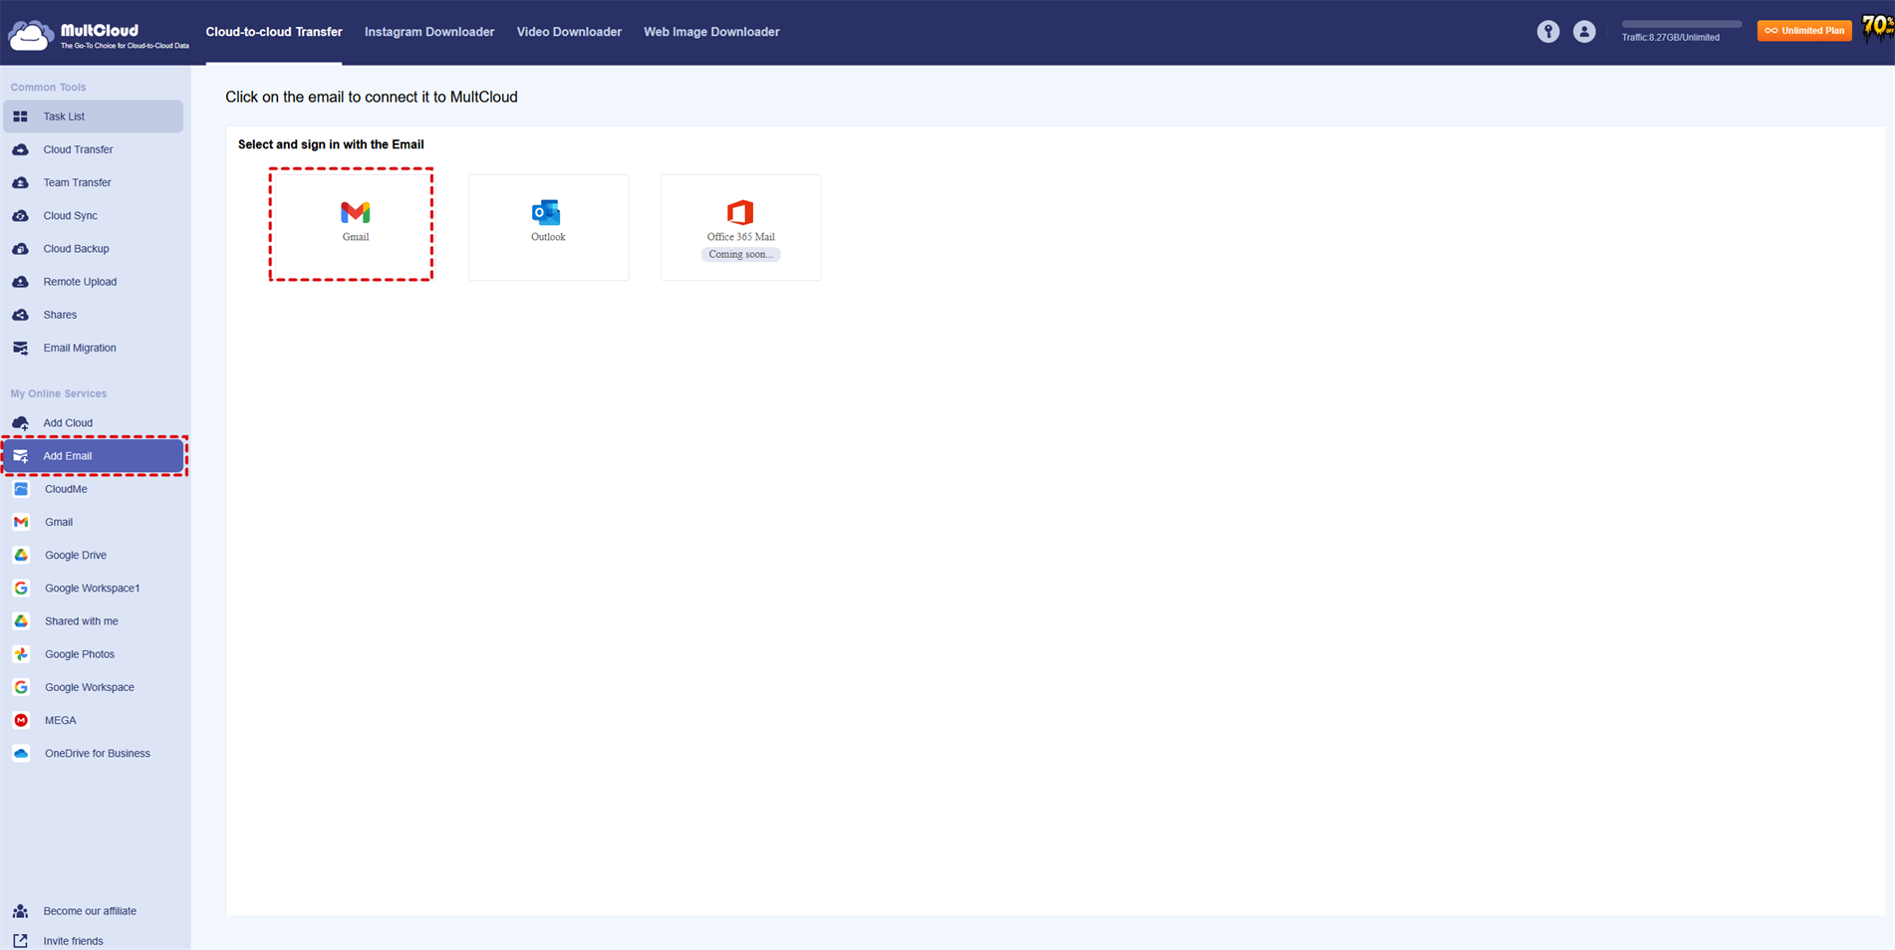Screen dimensions: 1895x950
Task: Click the Google Drive triangle icon
Action: click(x=21, y=555)
